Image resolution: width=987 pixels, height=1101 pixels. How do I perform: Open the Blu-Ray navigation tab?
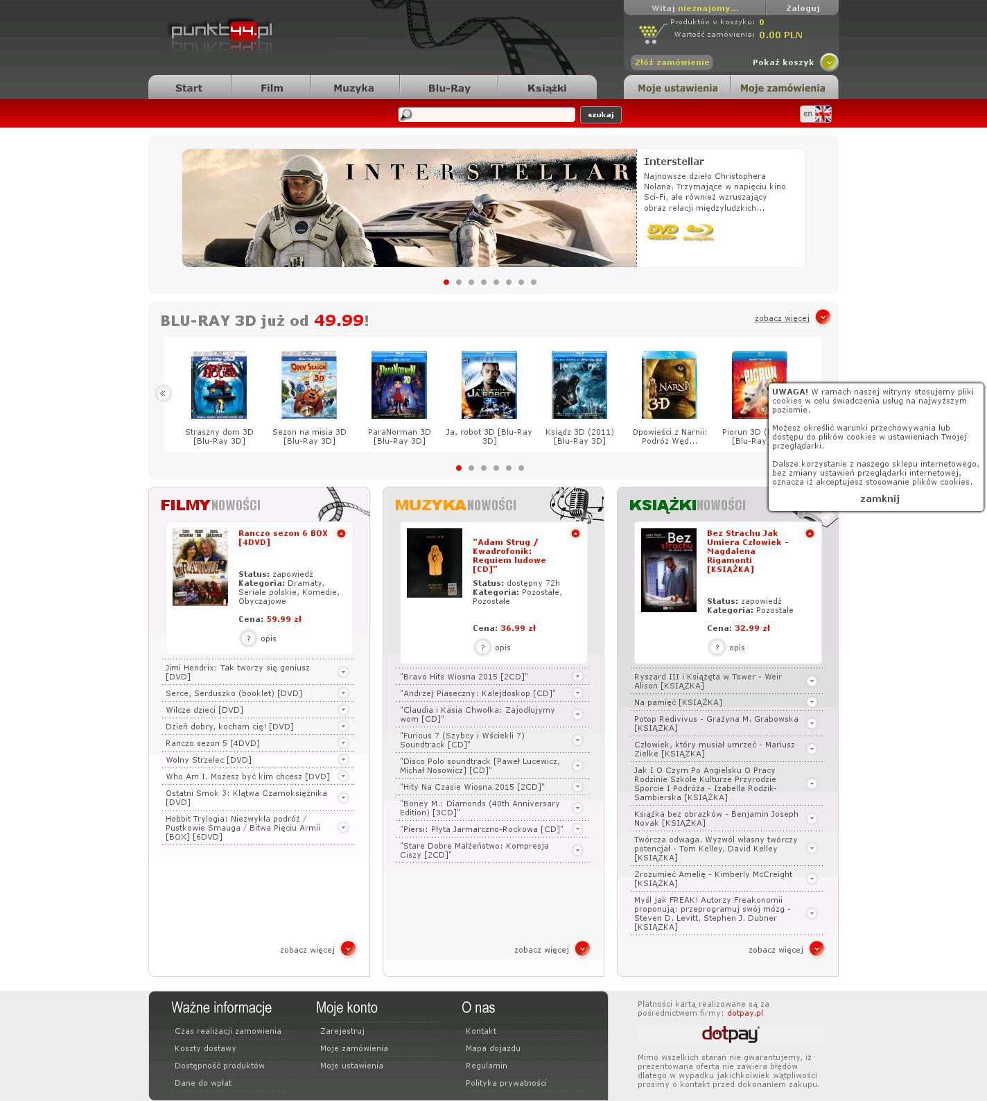pos(449,88)
